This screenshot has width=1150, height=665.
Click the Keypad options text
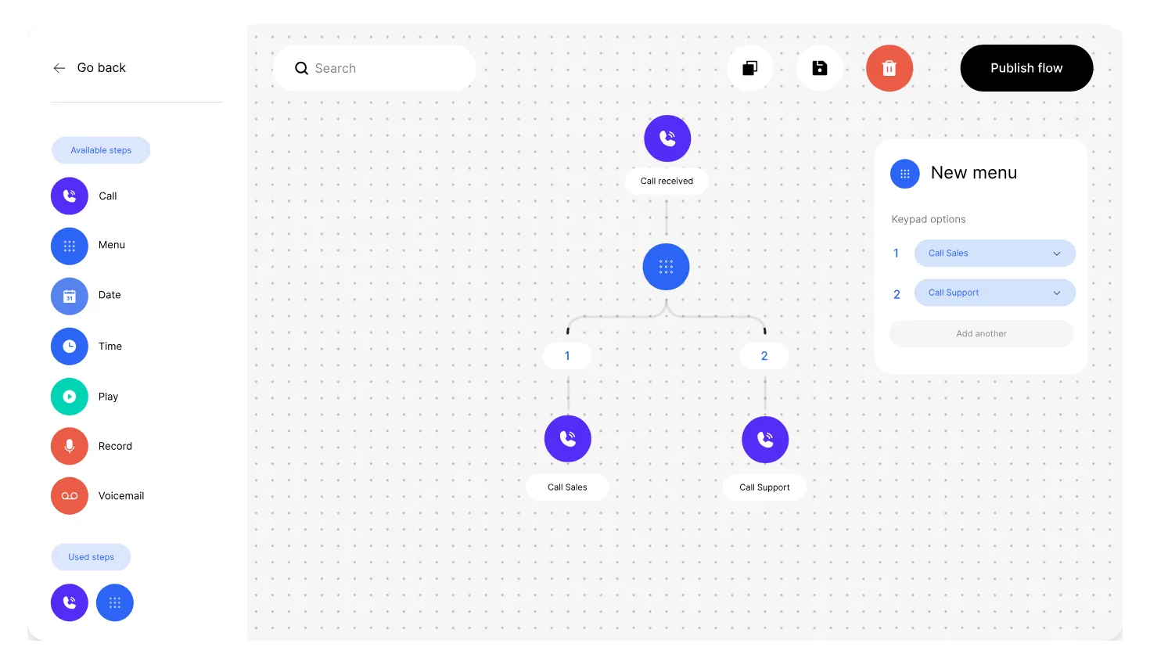coord(929,219)
